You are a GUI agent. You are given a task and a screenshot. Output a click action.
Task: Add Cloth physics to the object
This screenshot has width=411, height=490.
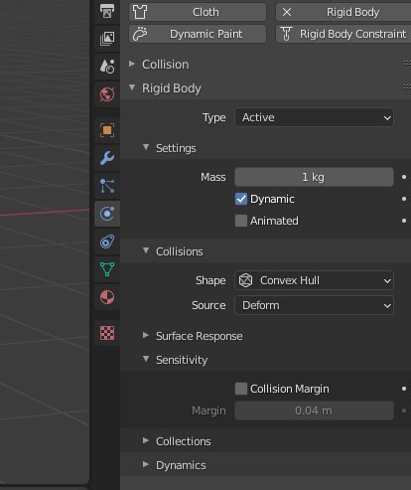[198, 12]
